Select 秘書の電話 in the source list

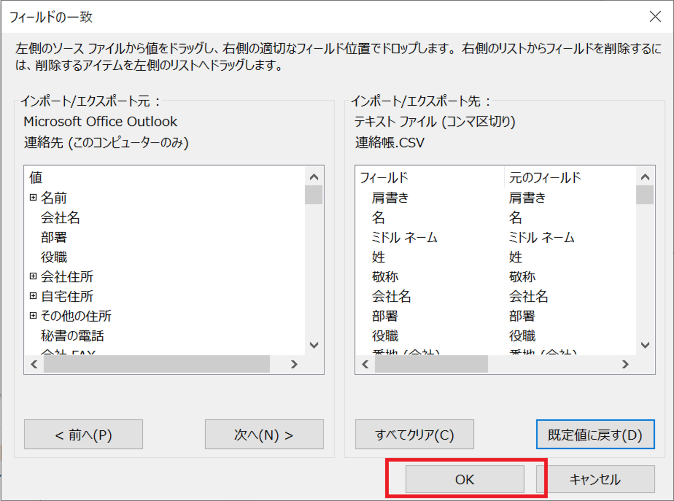coord(73,336)
